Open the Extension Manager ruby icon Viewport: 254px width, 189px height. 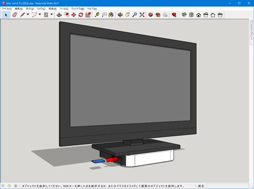(x=174, y=15)
